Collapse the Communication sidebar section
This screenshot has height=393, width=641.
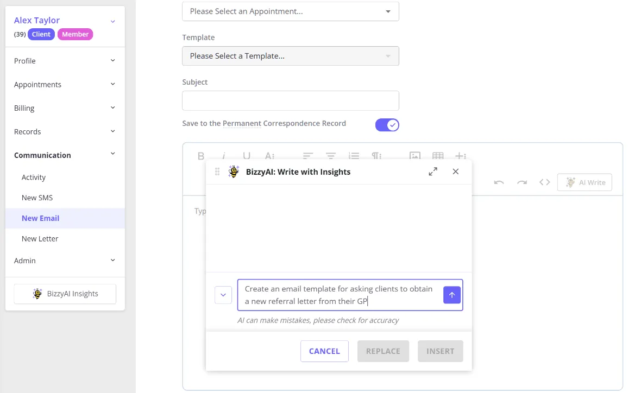click(65, 155)
